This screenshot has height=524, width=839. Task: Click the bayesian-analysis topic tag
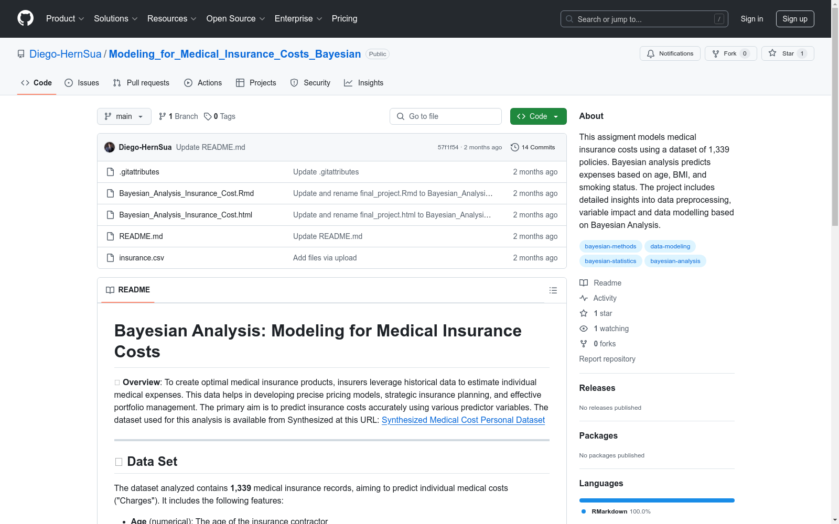click(x=675, y=260)
